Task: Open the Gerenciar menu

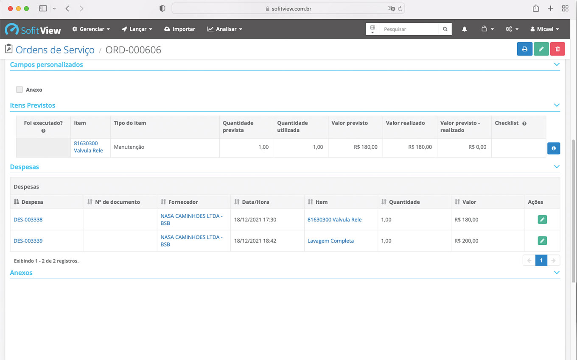Action: (x=91, y=29)
